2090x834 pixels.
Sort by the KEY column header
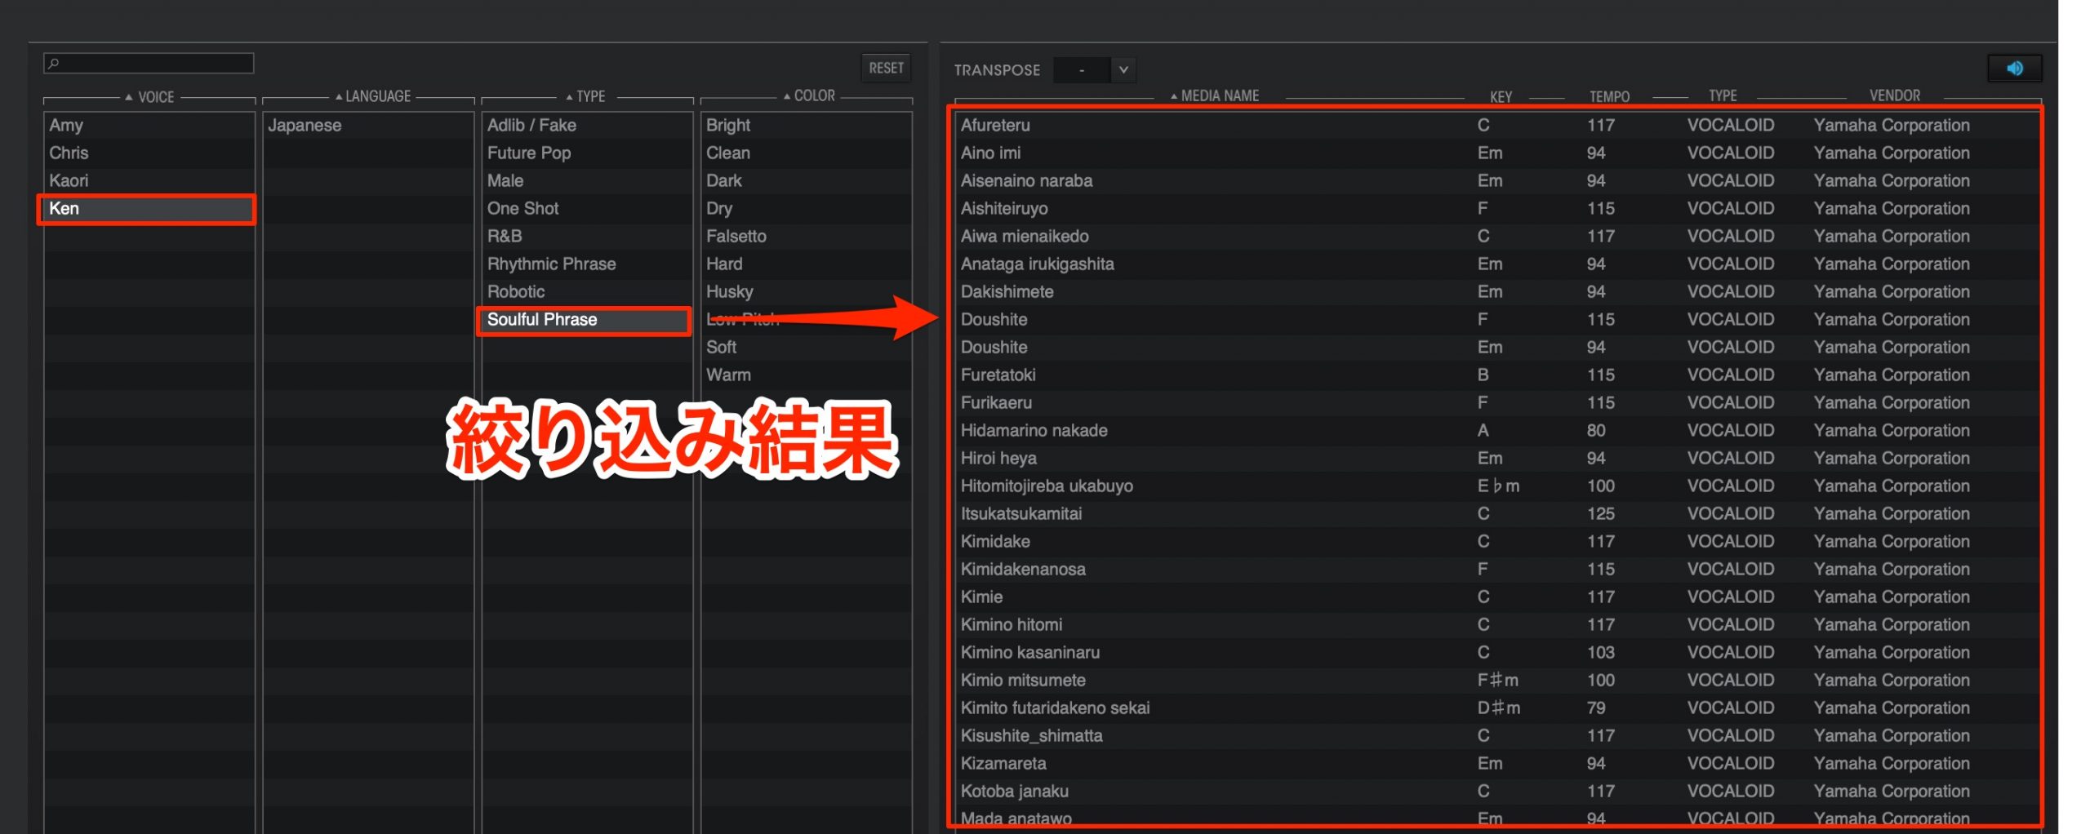point(1501,96)
